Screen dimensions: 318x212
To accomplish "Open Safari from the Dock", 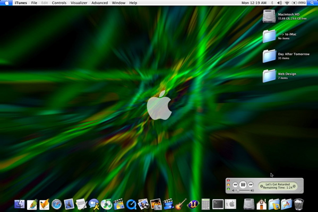I will tap(57, 204).
